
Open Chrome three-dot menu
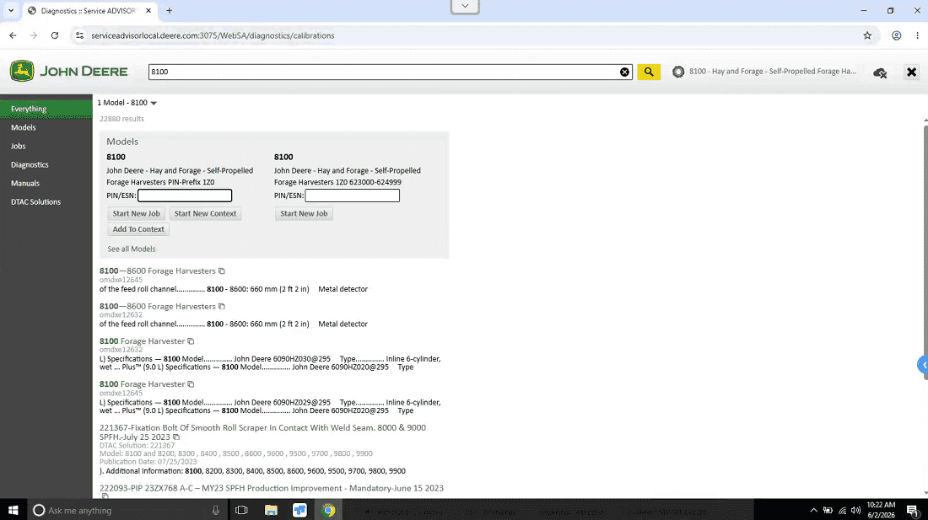pos(917,35)
